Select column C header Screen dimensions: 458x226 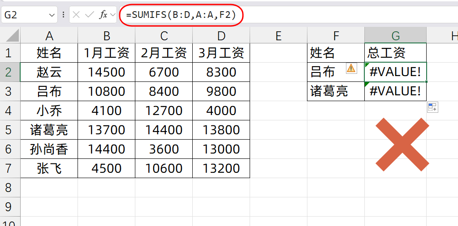(164, 35)
